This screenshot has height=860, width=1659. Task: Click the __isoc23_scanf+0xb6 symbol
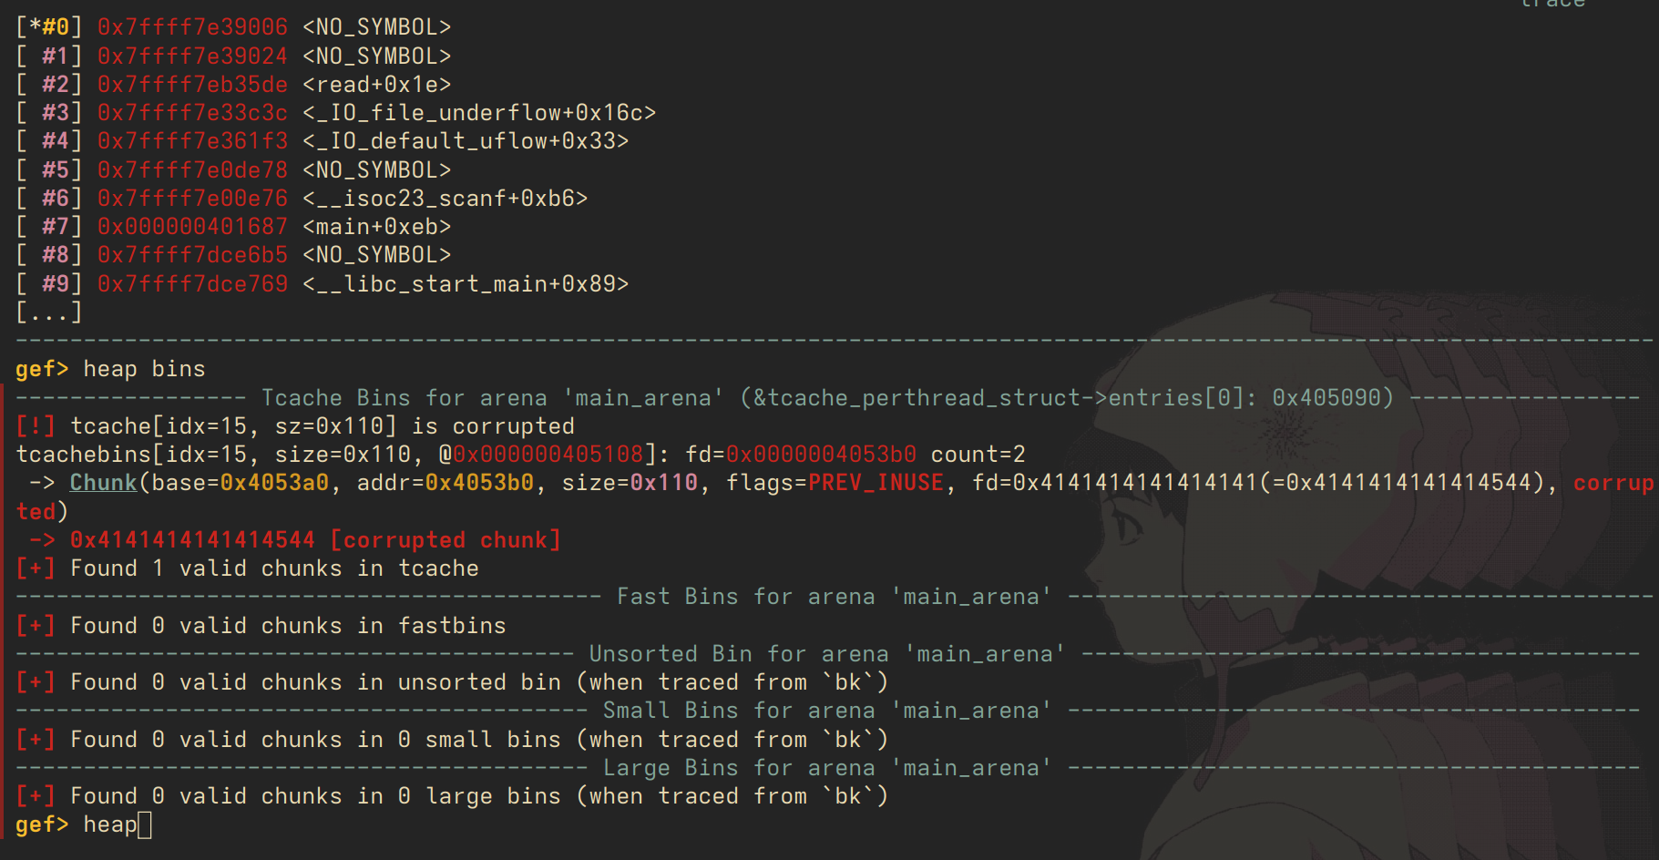click(445, 199)
